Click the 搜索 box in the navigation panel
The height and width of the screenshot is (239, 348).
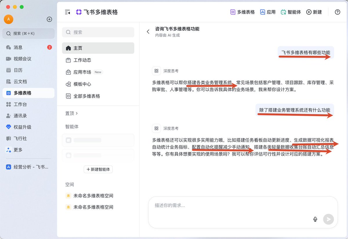[98, 32]
